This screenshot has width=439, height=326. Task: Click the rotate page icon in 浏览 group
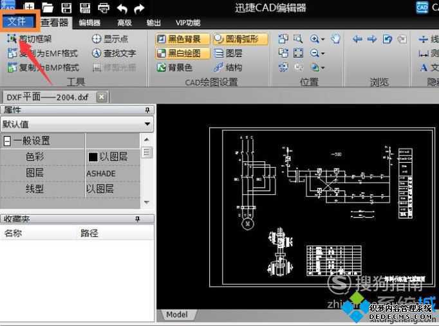coord(388,39)
